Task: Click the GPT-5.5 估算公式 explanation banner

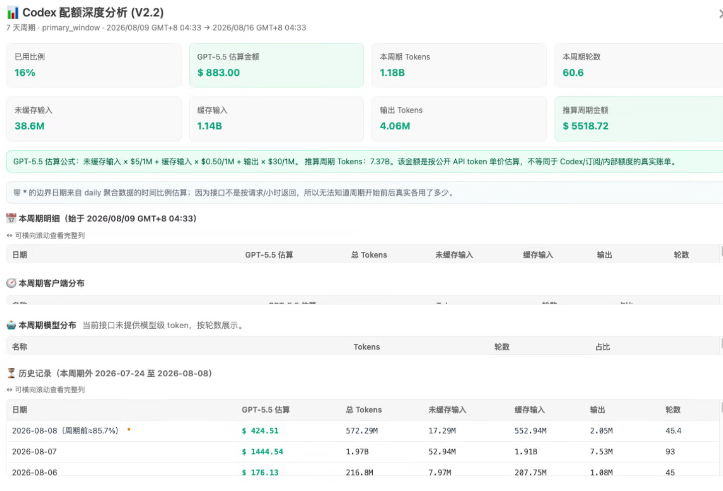Action: point(365,161)
